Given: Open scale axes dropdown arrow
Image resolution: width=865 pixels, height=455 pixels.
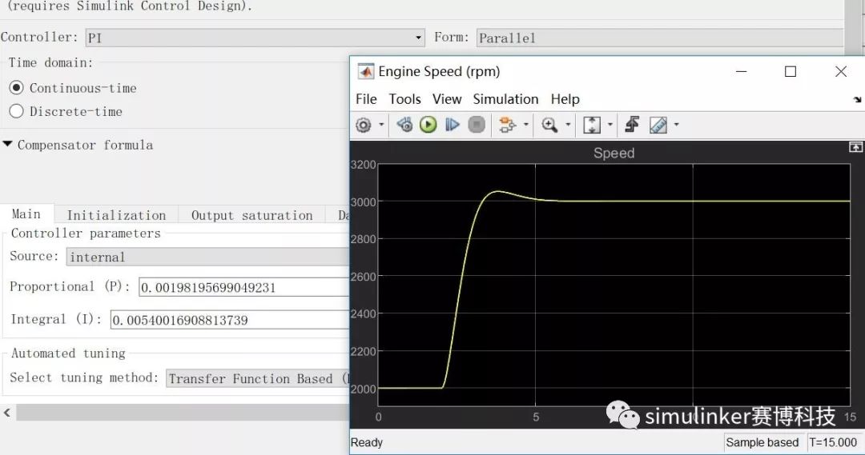Looking at the screenshot, I should pyautogui.click(x=610, y=125).
